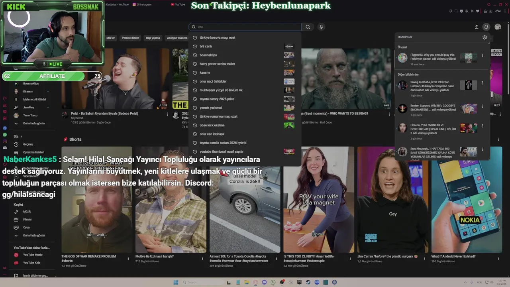This screenshot has height=287, width=510.
Task: Open options for Savaş Kurtbaba notification
Action: [x=483, y=83]
